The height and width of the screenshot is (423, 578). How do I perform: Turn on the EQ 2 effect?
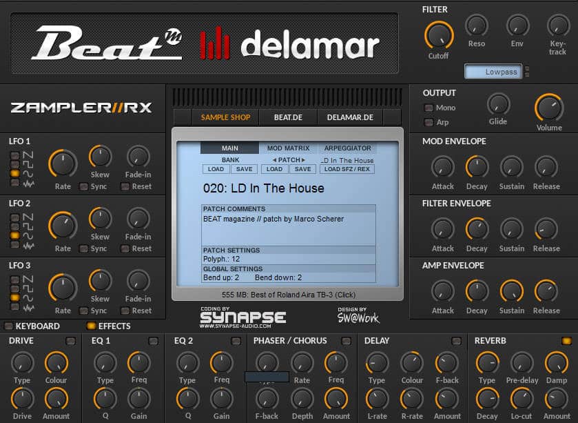coord(236,341)
